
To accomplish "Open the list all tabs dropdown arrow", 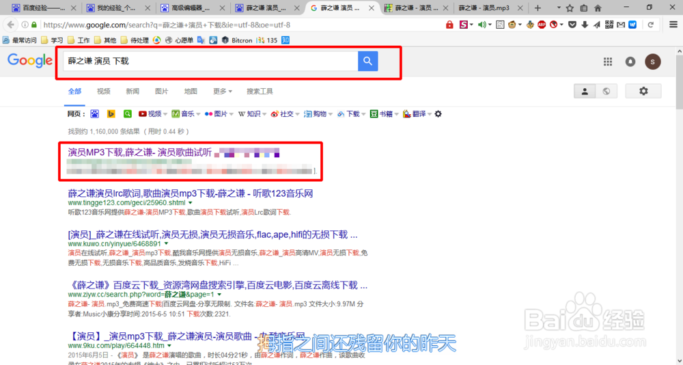I will click(559, 8).
